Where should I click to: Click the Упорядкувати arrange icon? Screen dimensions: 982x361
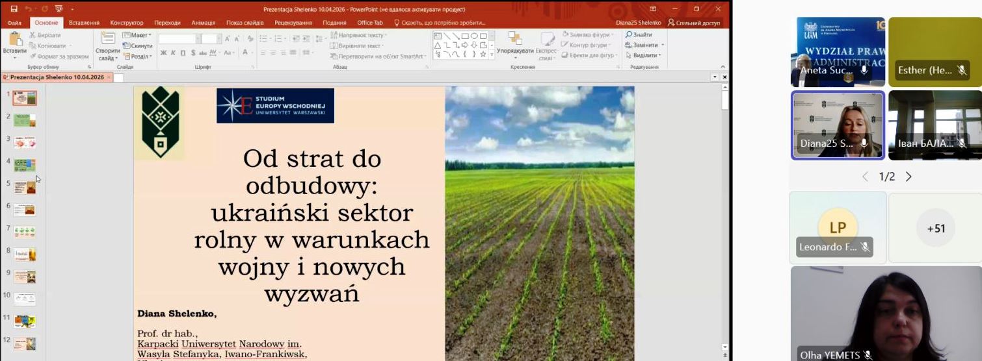pyautogui.click(x=515, y=40)
